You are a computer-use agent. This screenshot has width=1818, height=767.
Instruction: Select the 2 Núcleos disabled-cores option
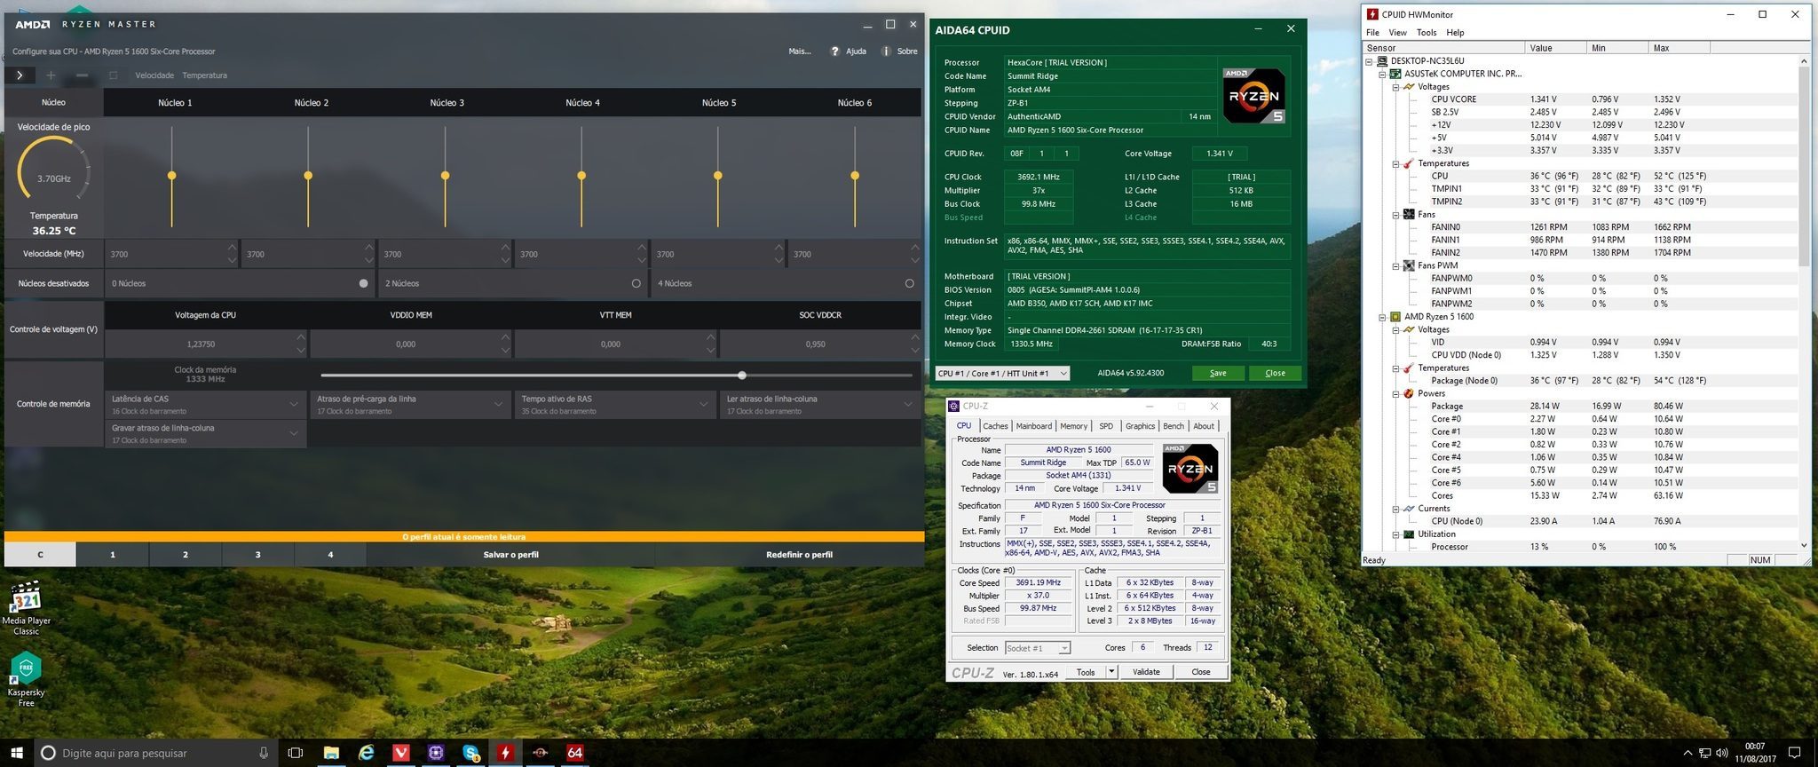[x=636, y=283]
